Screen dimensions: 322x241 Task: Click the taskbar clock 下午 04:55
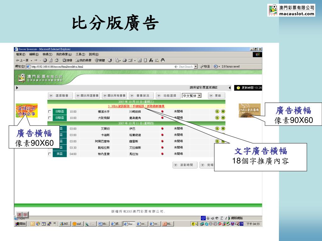click(253, 224)
